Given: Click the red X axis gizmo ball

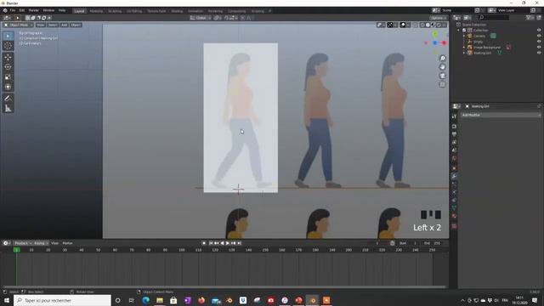Looking at the screenshot, I should pos(444,42).
